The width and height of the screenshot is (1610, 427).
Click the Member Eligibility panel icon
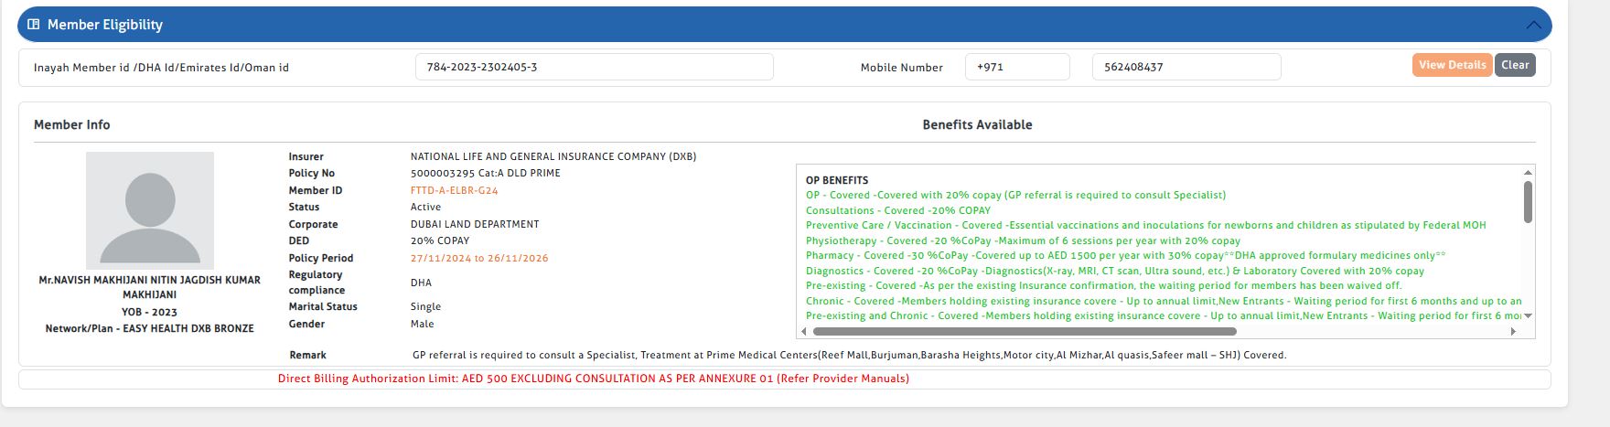click(x=34, y=25)
